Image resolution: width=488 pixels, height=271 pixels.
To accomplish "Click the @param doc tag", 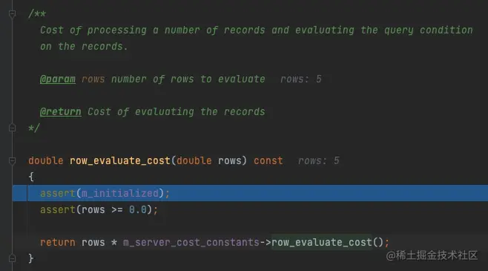I will pyautogui.click(x=58, y=79).
